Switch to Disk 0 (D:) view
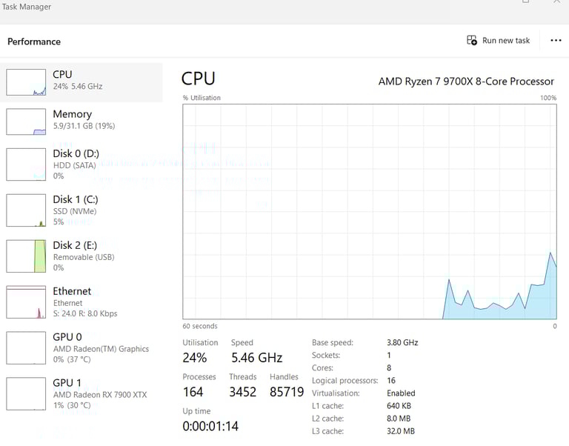Image resolution: width=569 pixels, height=446 pixels. pyautogui.click(x=81, y=164)
